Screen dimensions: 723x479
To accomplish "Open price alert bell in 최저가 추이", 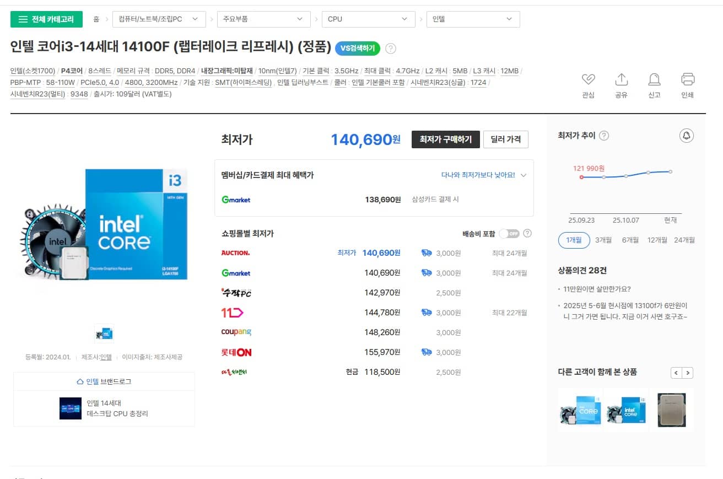I will [x=686, y=136].
